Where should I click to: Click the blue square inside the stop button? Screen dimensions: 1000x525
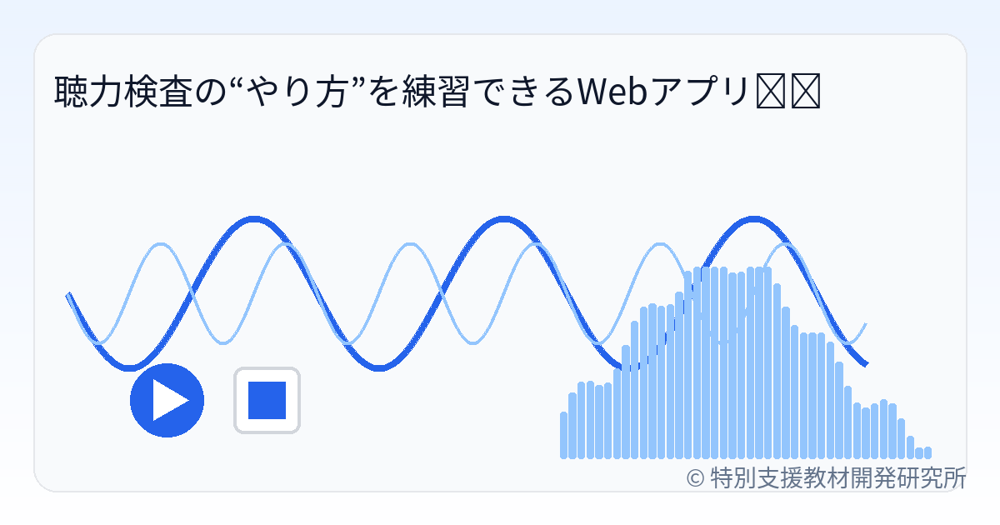pyautogui.click(x=267, y=400)
